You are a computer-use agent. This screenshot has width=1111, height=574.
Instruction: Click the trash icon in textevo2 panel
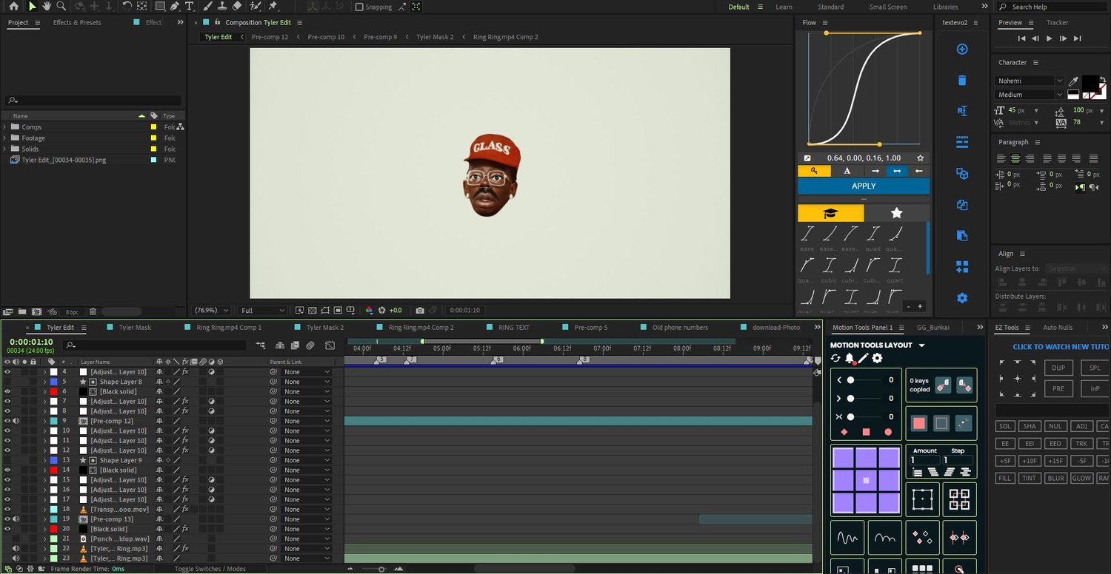point(962,81)
